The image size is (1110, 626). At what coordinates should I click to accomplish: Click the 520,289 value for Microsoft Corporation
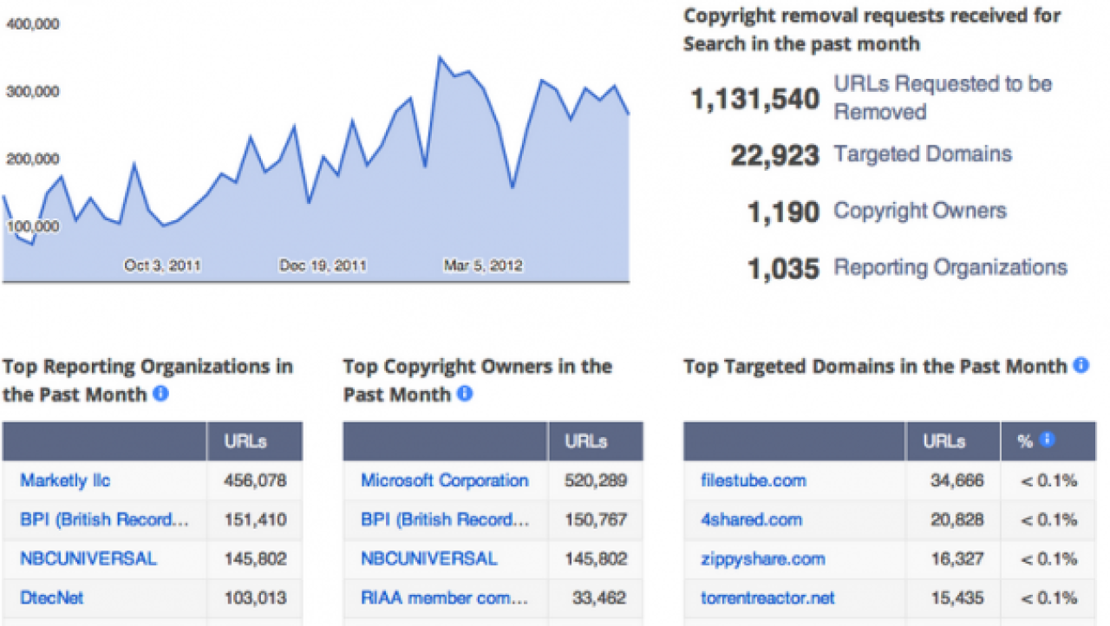point(597,480)
